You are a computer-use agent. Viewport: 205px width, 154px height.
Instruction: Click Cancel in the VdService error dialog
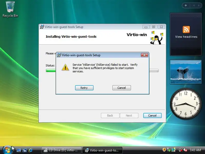tap(121, 88)
